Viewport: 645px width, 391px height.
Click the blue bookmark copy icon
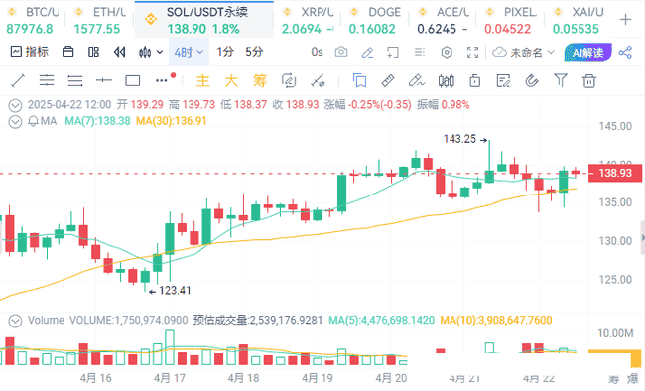[x=359, y=81]
